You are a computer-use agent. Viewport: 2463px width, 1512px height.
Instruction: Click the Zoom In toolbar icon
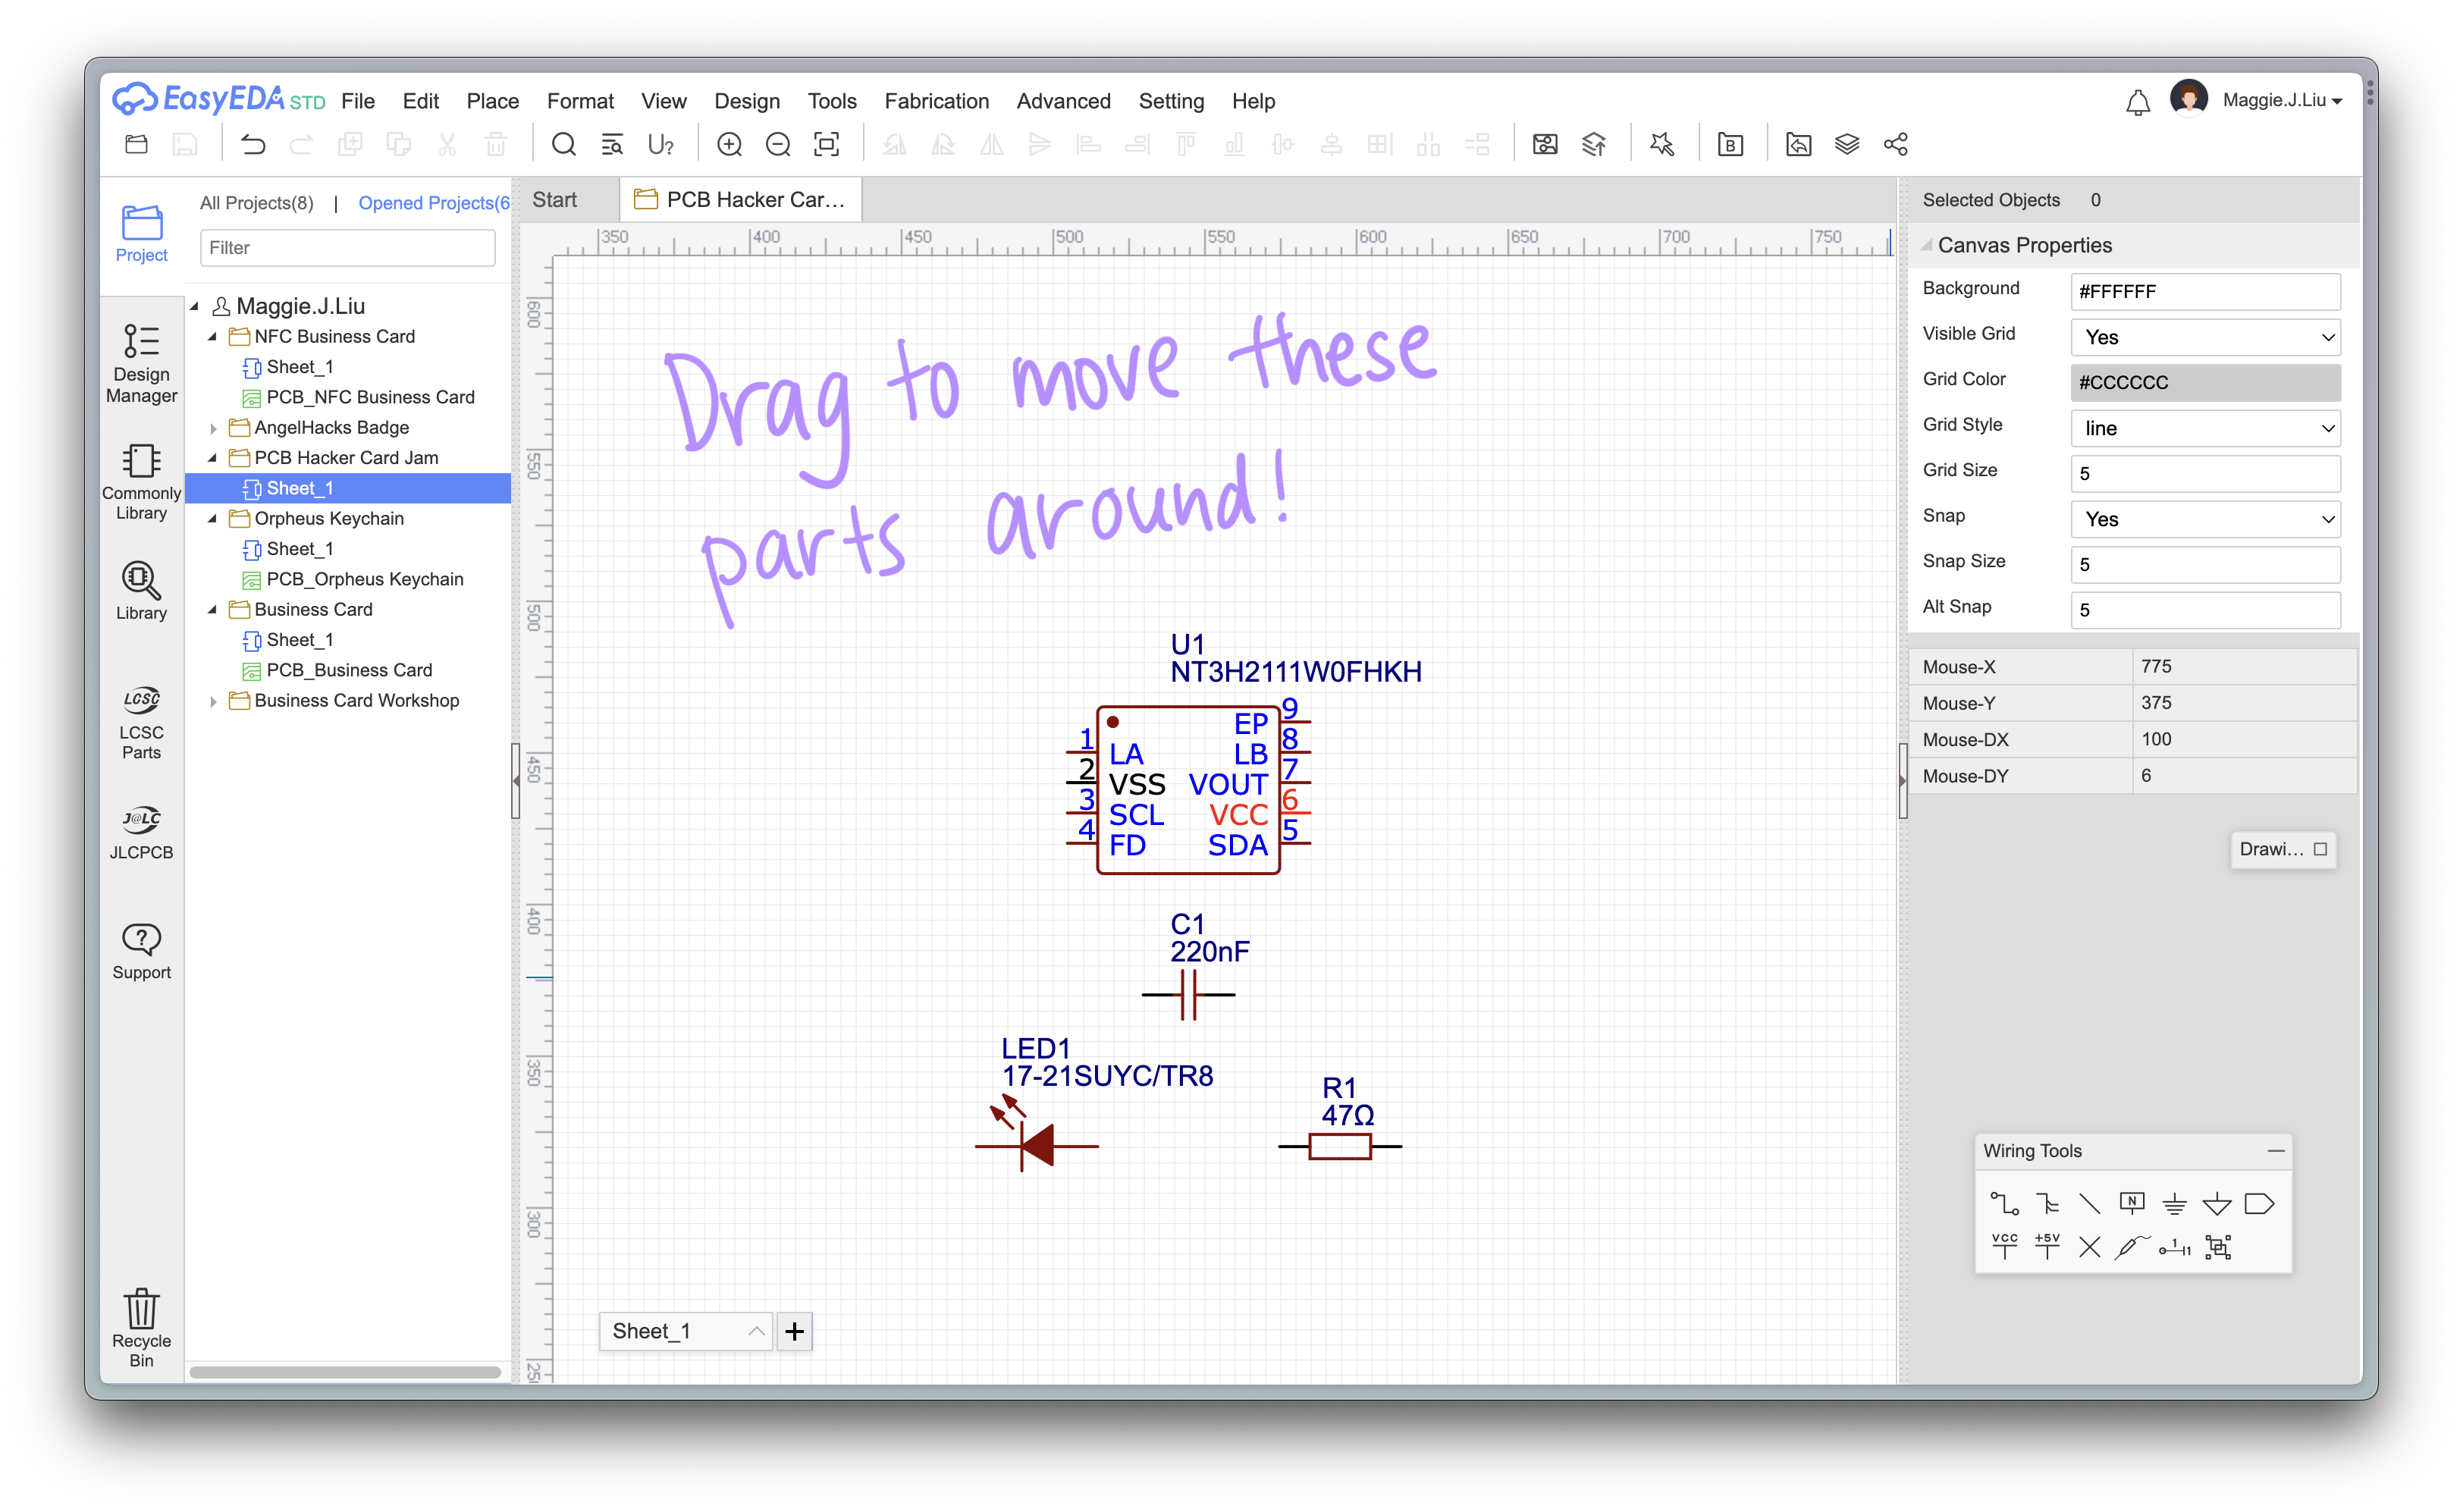pos(729,145)
